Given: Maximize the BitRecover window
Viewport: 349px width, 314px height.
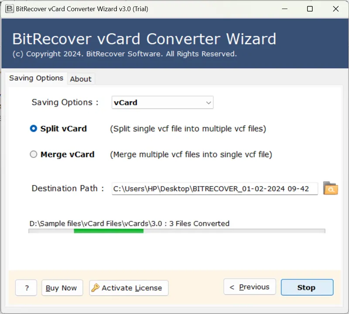Looking at the screenshot, I should (310, 9).
